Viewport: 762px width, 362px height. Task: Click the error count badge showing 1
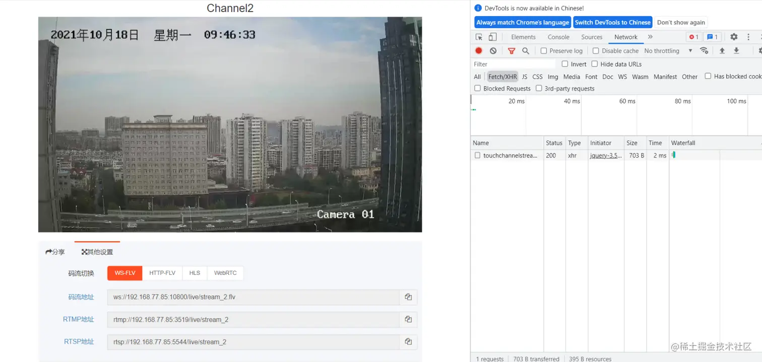693,37
